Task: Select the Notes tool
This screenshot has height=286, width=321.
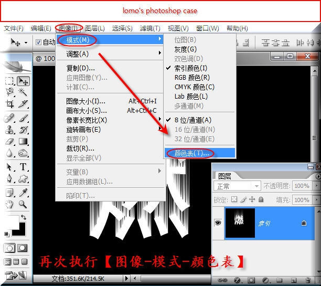Action: (x=9, y=193)
